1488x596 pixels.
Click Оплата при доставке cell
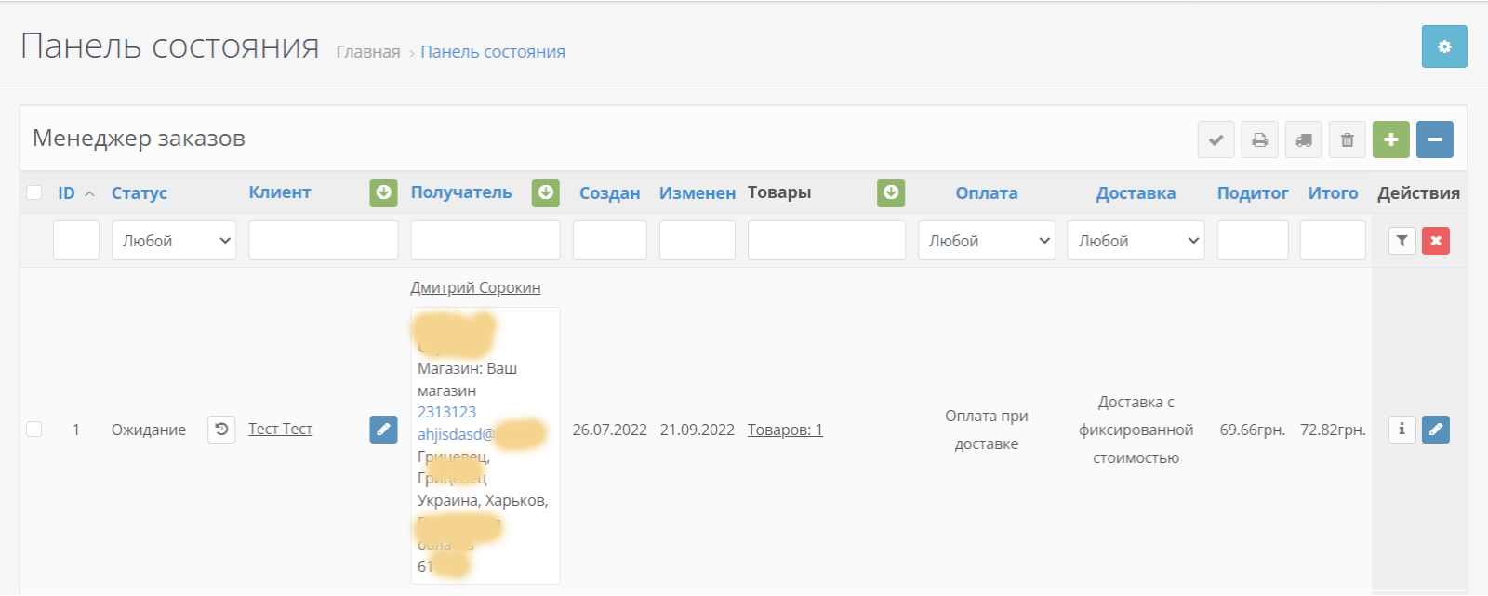click(987, 430)
